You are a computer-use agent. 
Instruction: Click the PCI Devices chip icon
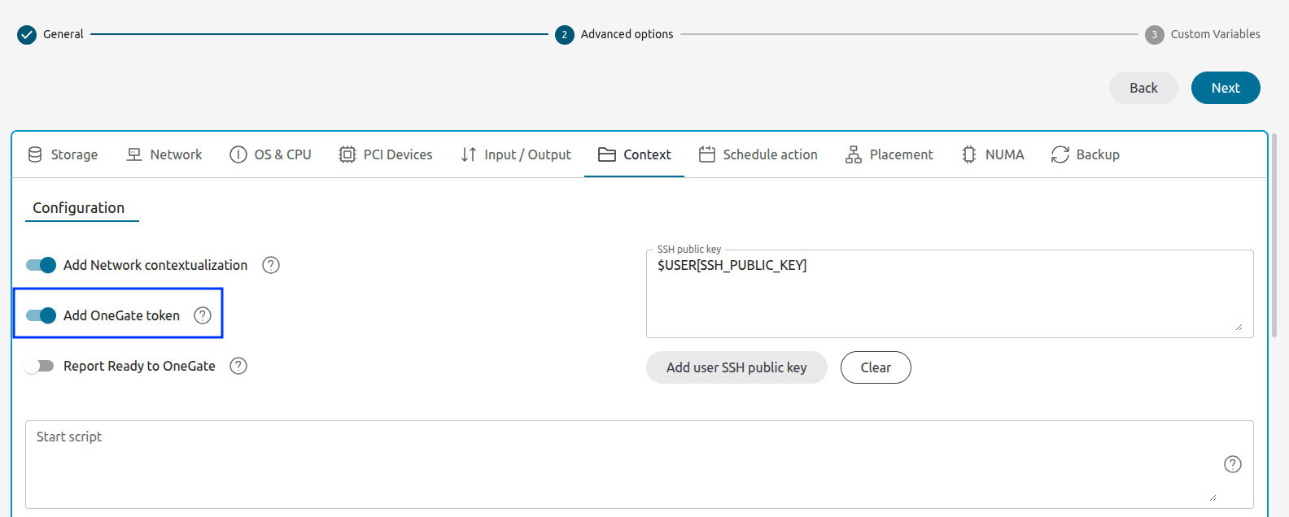(347, 154)
